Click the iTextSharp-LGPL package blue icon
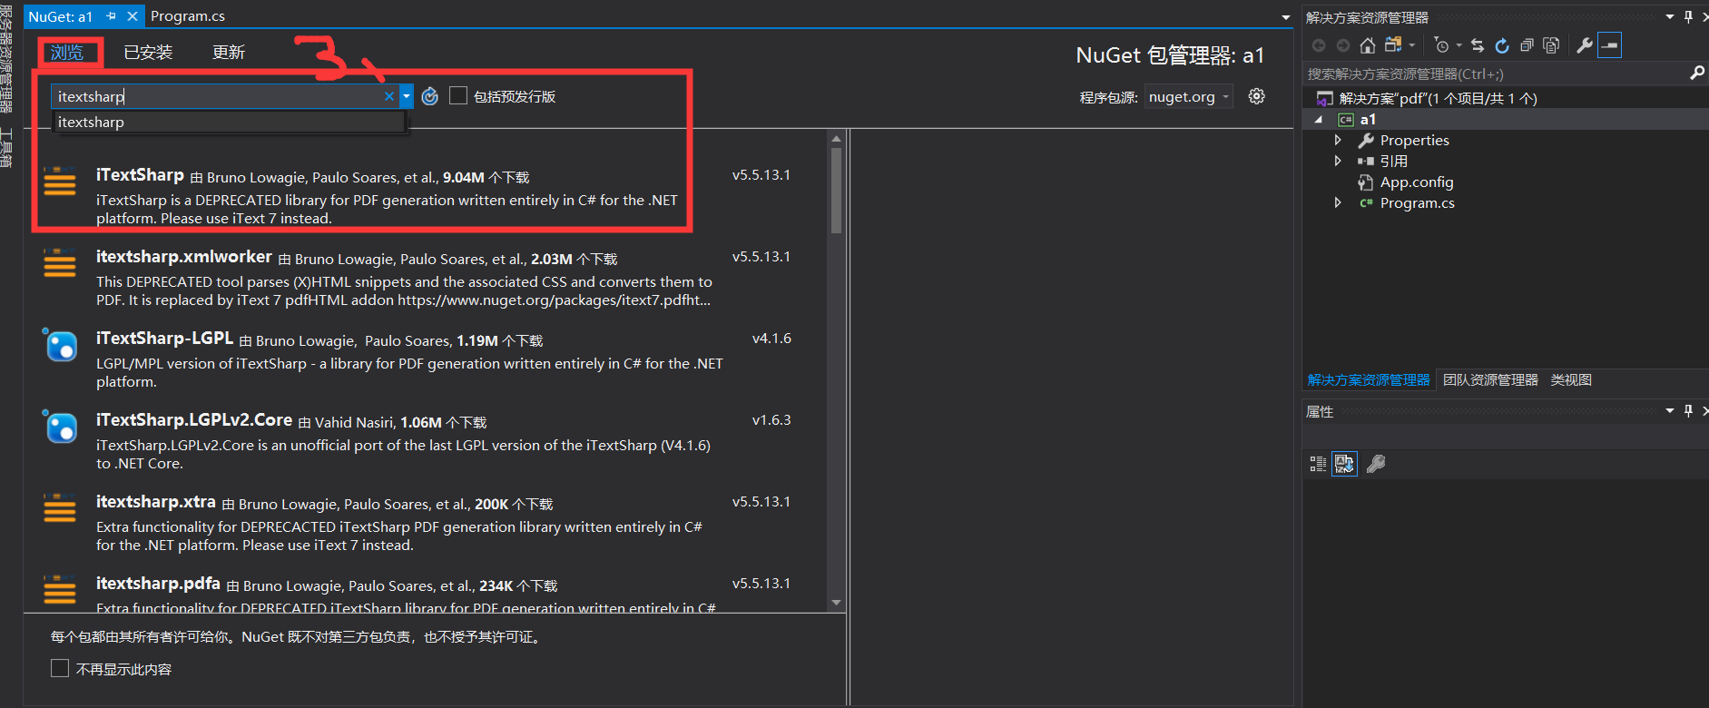Image resolution: width=1709 pixels, height=708 pixels. pyautogui.click(x=60, y=345)
